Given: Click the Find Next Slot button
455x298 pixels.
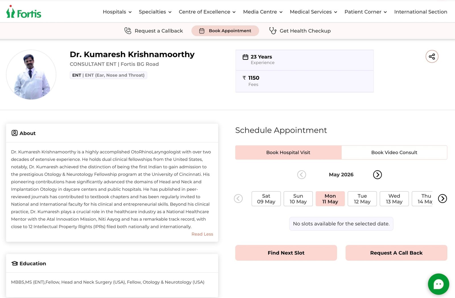Looking at the screenshot, I should tap(286, 253).
